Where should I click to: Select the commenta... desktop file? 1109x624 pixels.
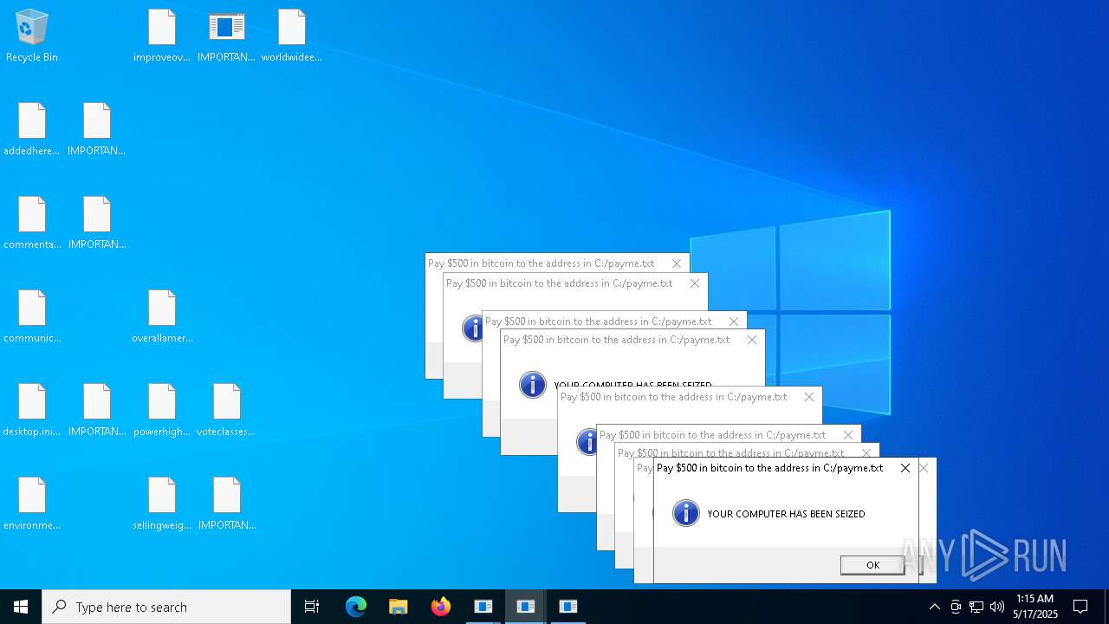click(32, 224)
